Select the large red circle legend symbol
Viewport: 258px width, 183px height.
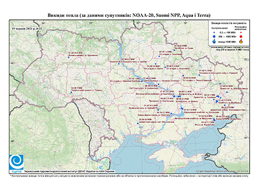click(241, 37)
